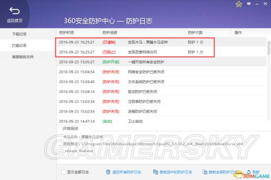This screenshot has height=180, width=271.
Task: Click the 防护次数 column header
Action: (x=195, y=32)
